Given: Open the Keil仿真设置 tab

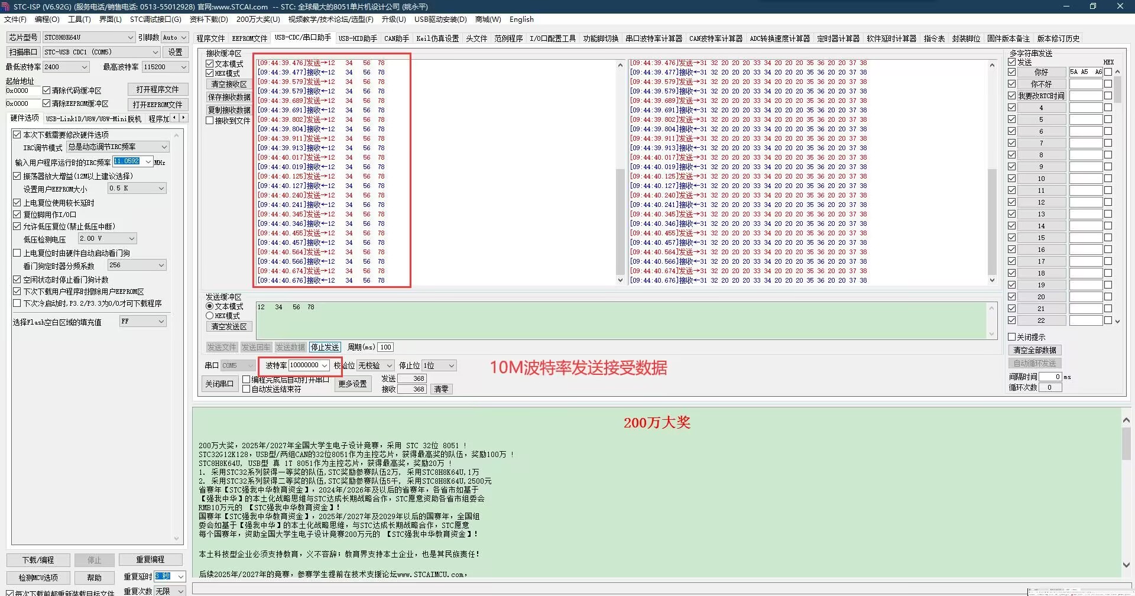Looking at the screenshot, I should [437, 38].
